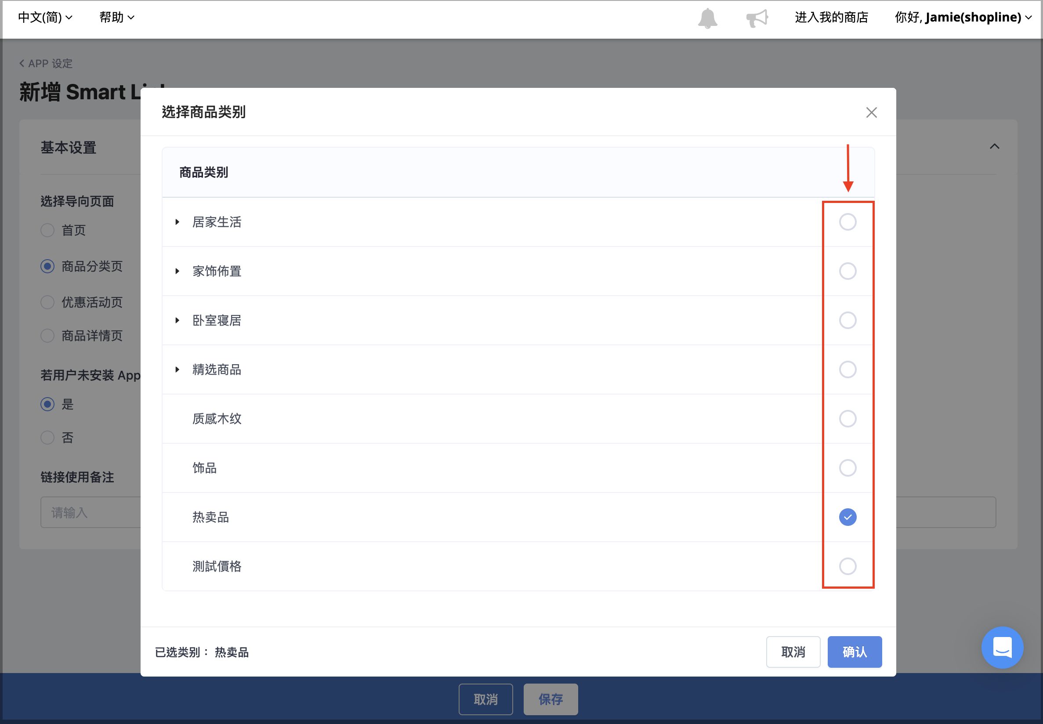Select 是 for app not installed
This screenshot has width=1043, height=724.
47,404
